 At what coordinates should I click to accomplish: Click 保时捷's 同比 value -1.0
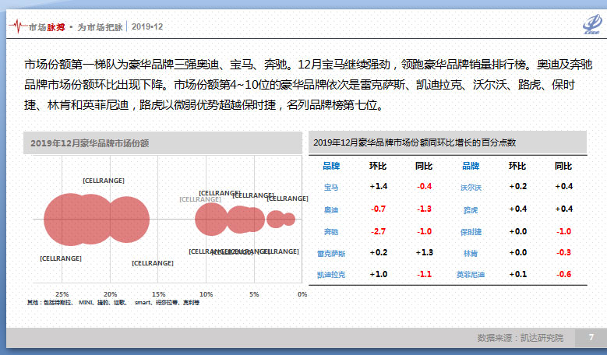click(563, 231)
